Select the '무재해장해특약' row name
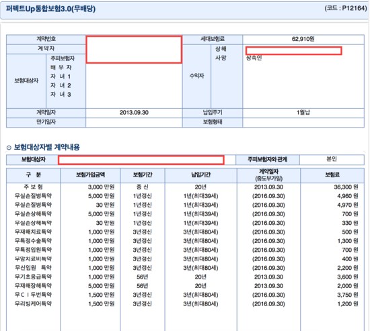Viewport: 370px width, 331px height. 33,286
